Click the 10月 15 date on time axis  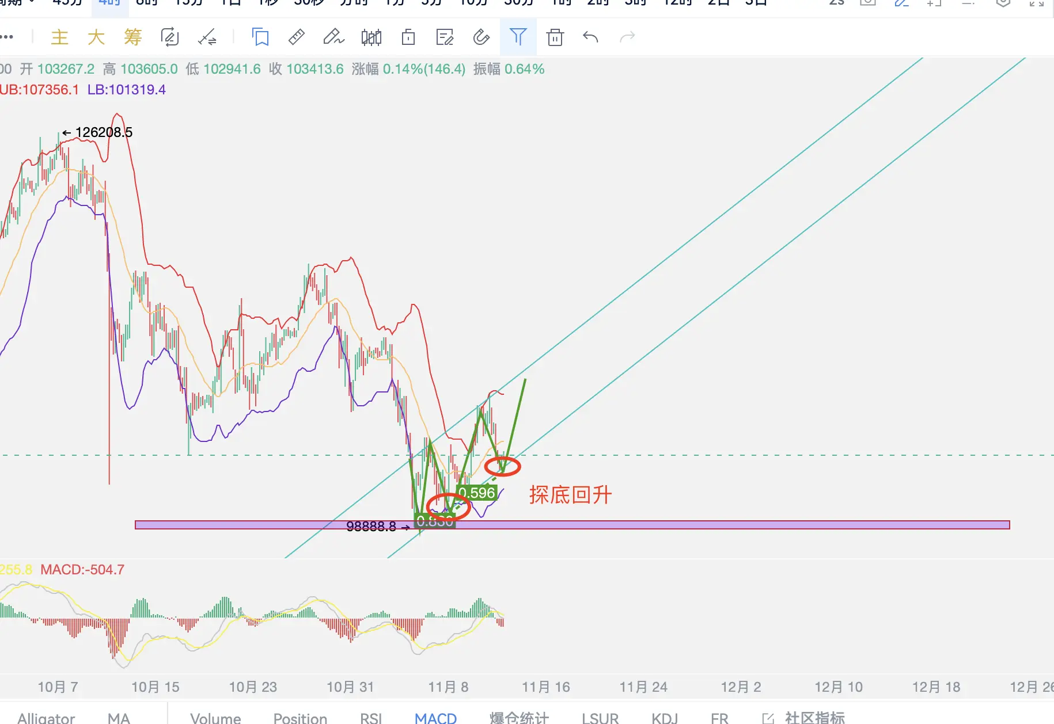156,687
